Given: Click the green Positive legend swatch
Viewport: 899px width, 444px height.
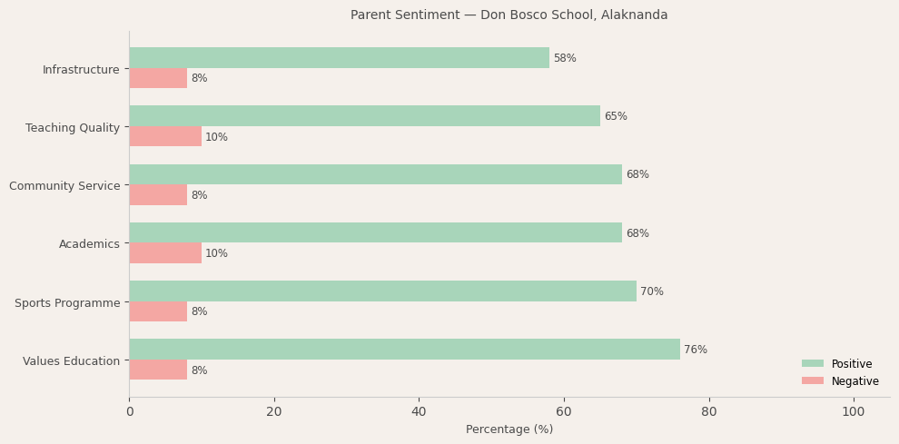Looking at the screenshot, I should (813, 364).
